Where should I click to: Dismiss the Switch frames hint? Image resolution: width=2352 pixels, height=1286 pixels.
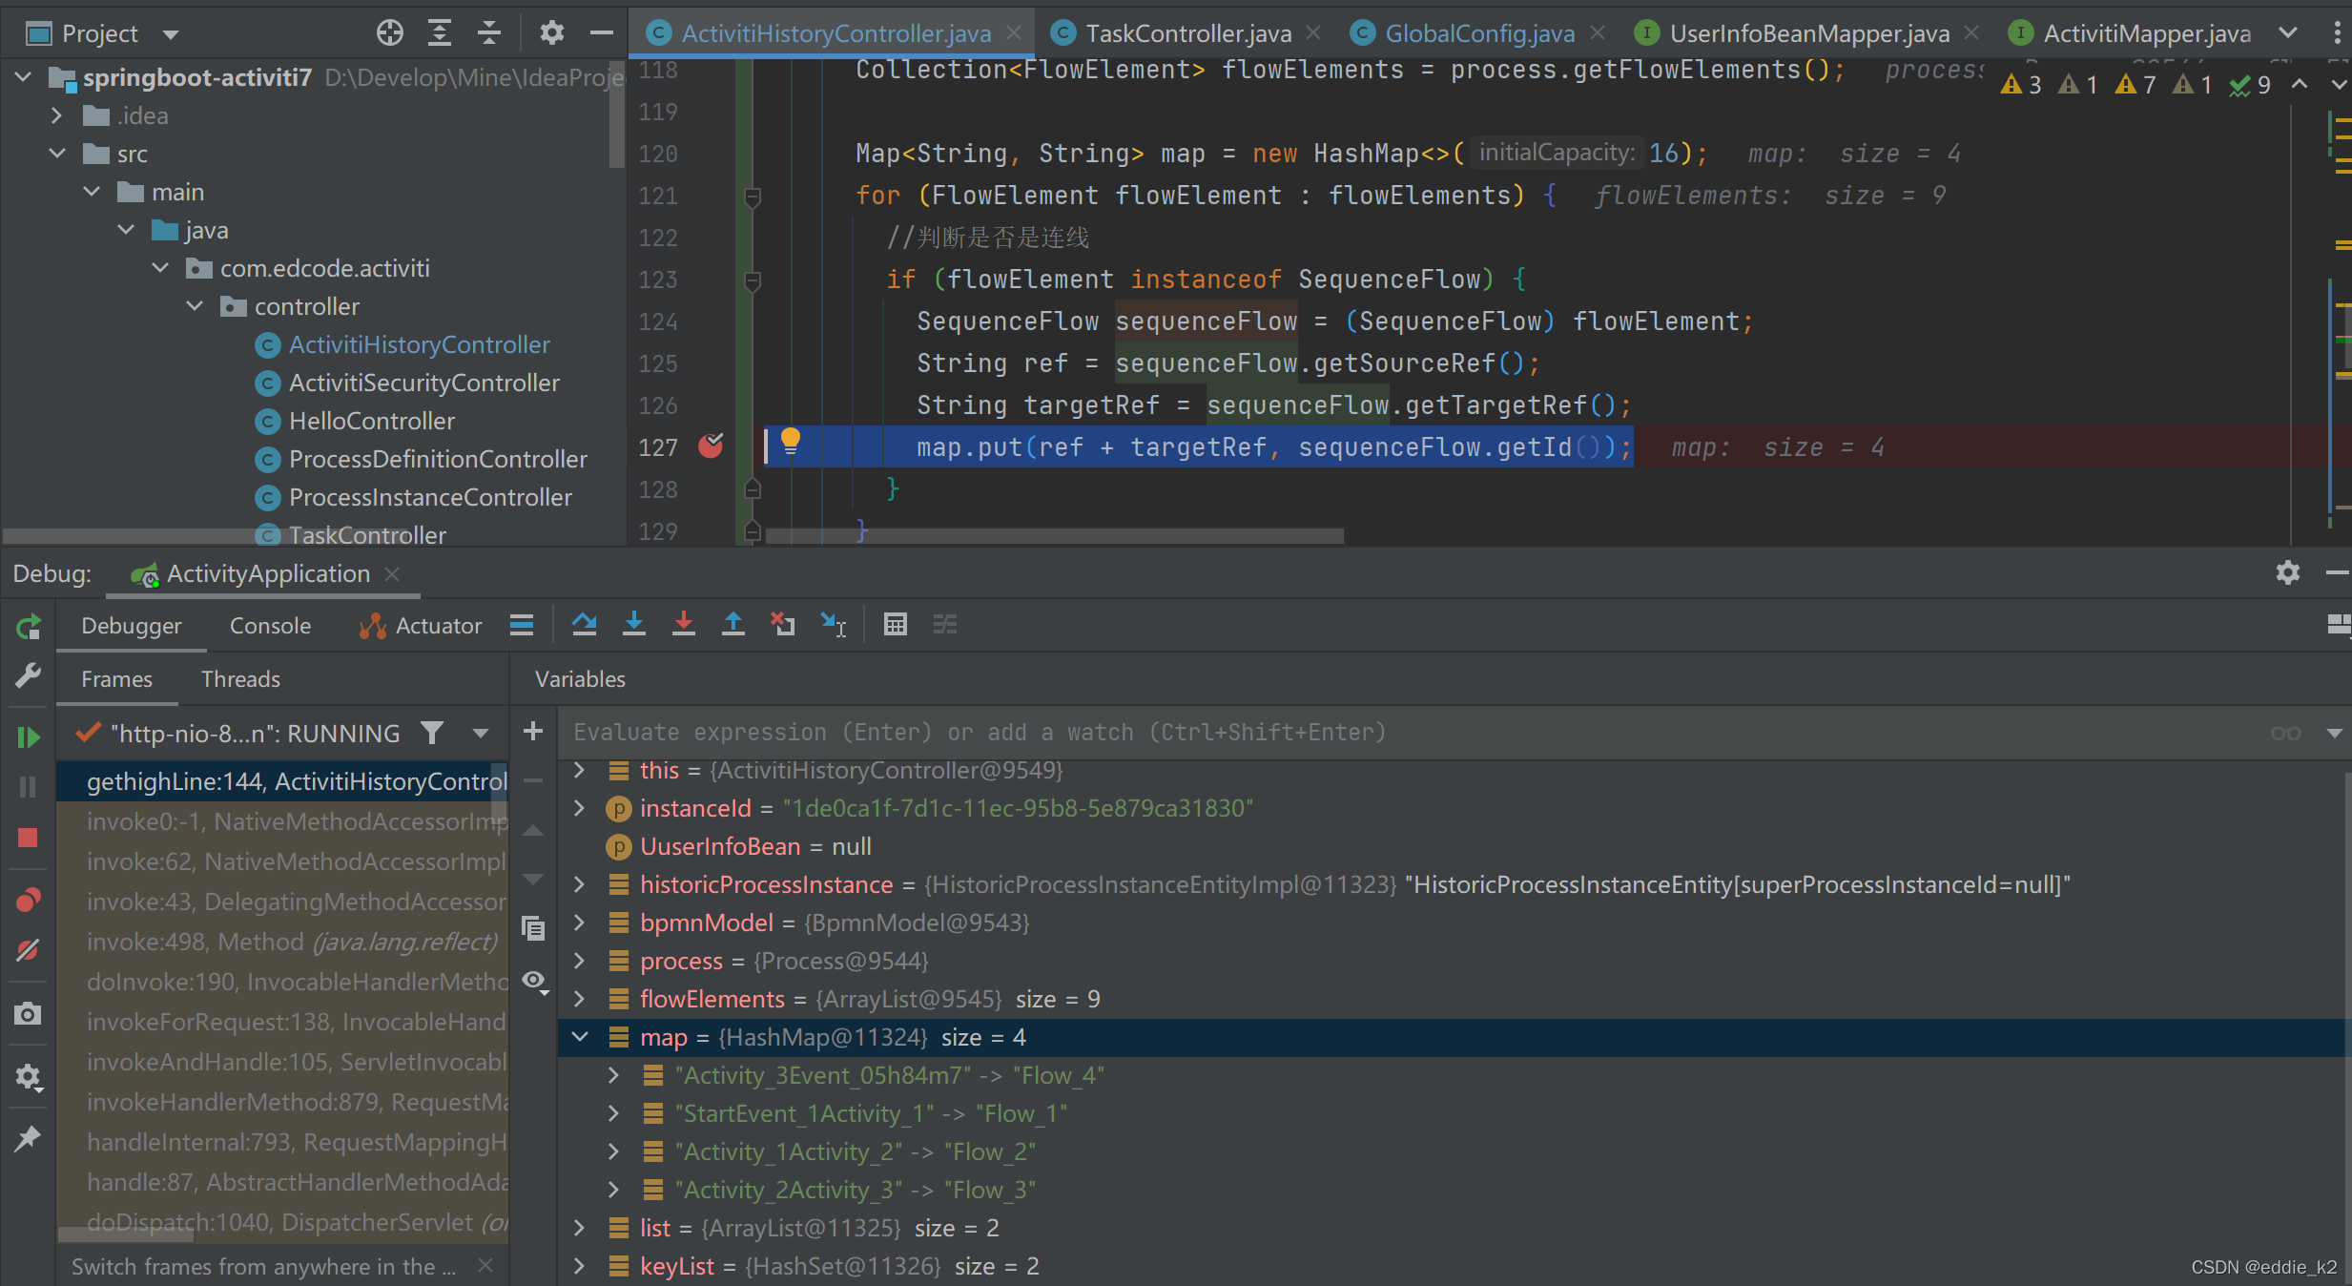coord(485,1265)
